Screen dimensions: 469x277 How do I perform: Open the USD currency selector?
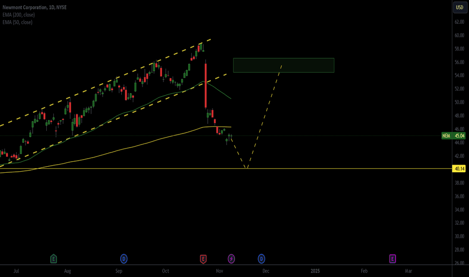(x=459, y=7)
